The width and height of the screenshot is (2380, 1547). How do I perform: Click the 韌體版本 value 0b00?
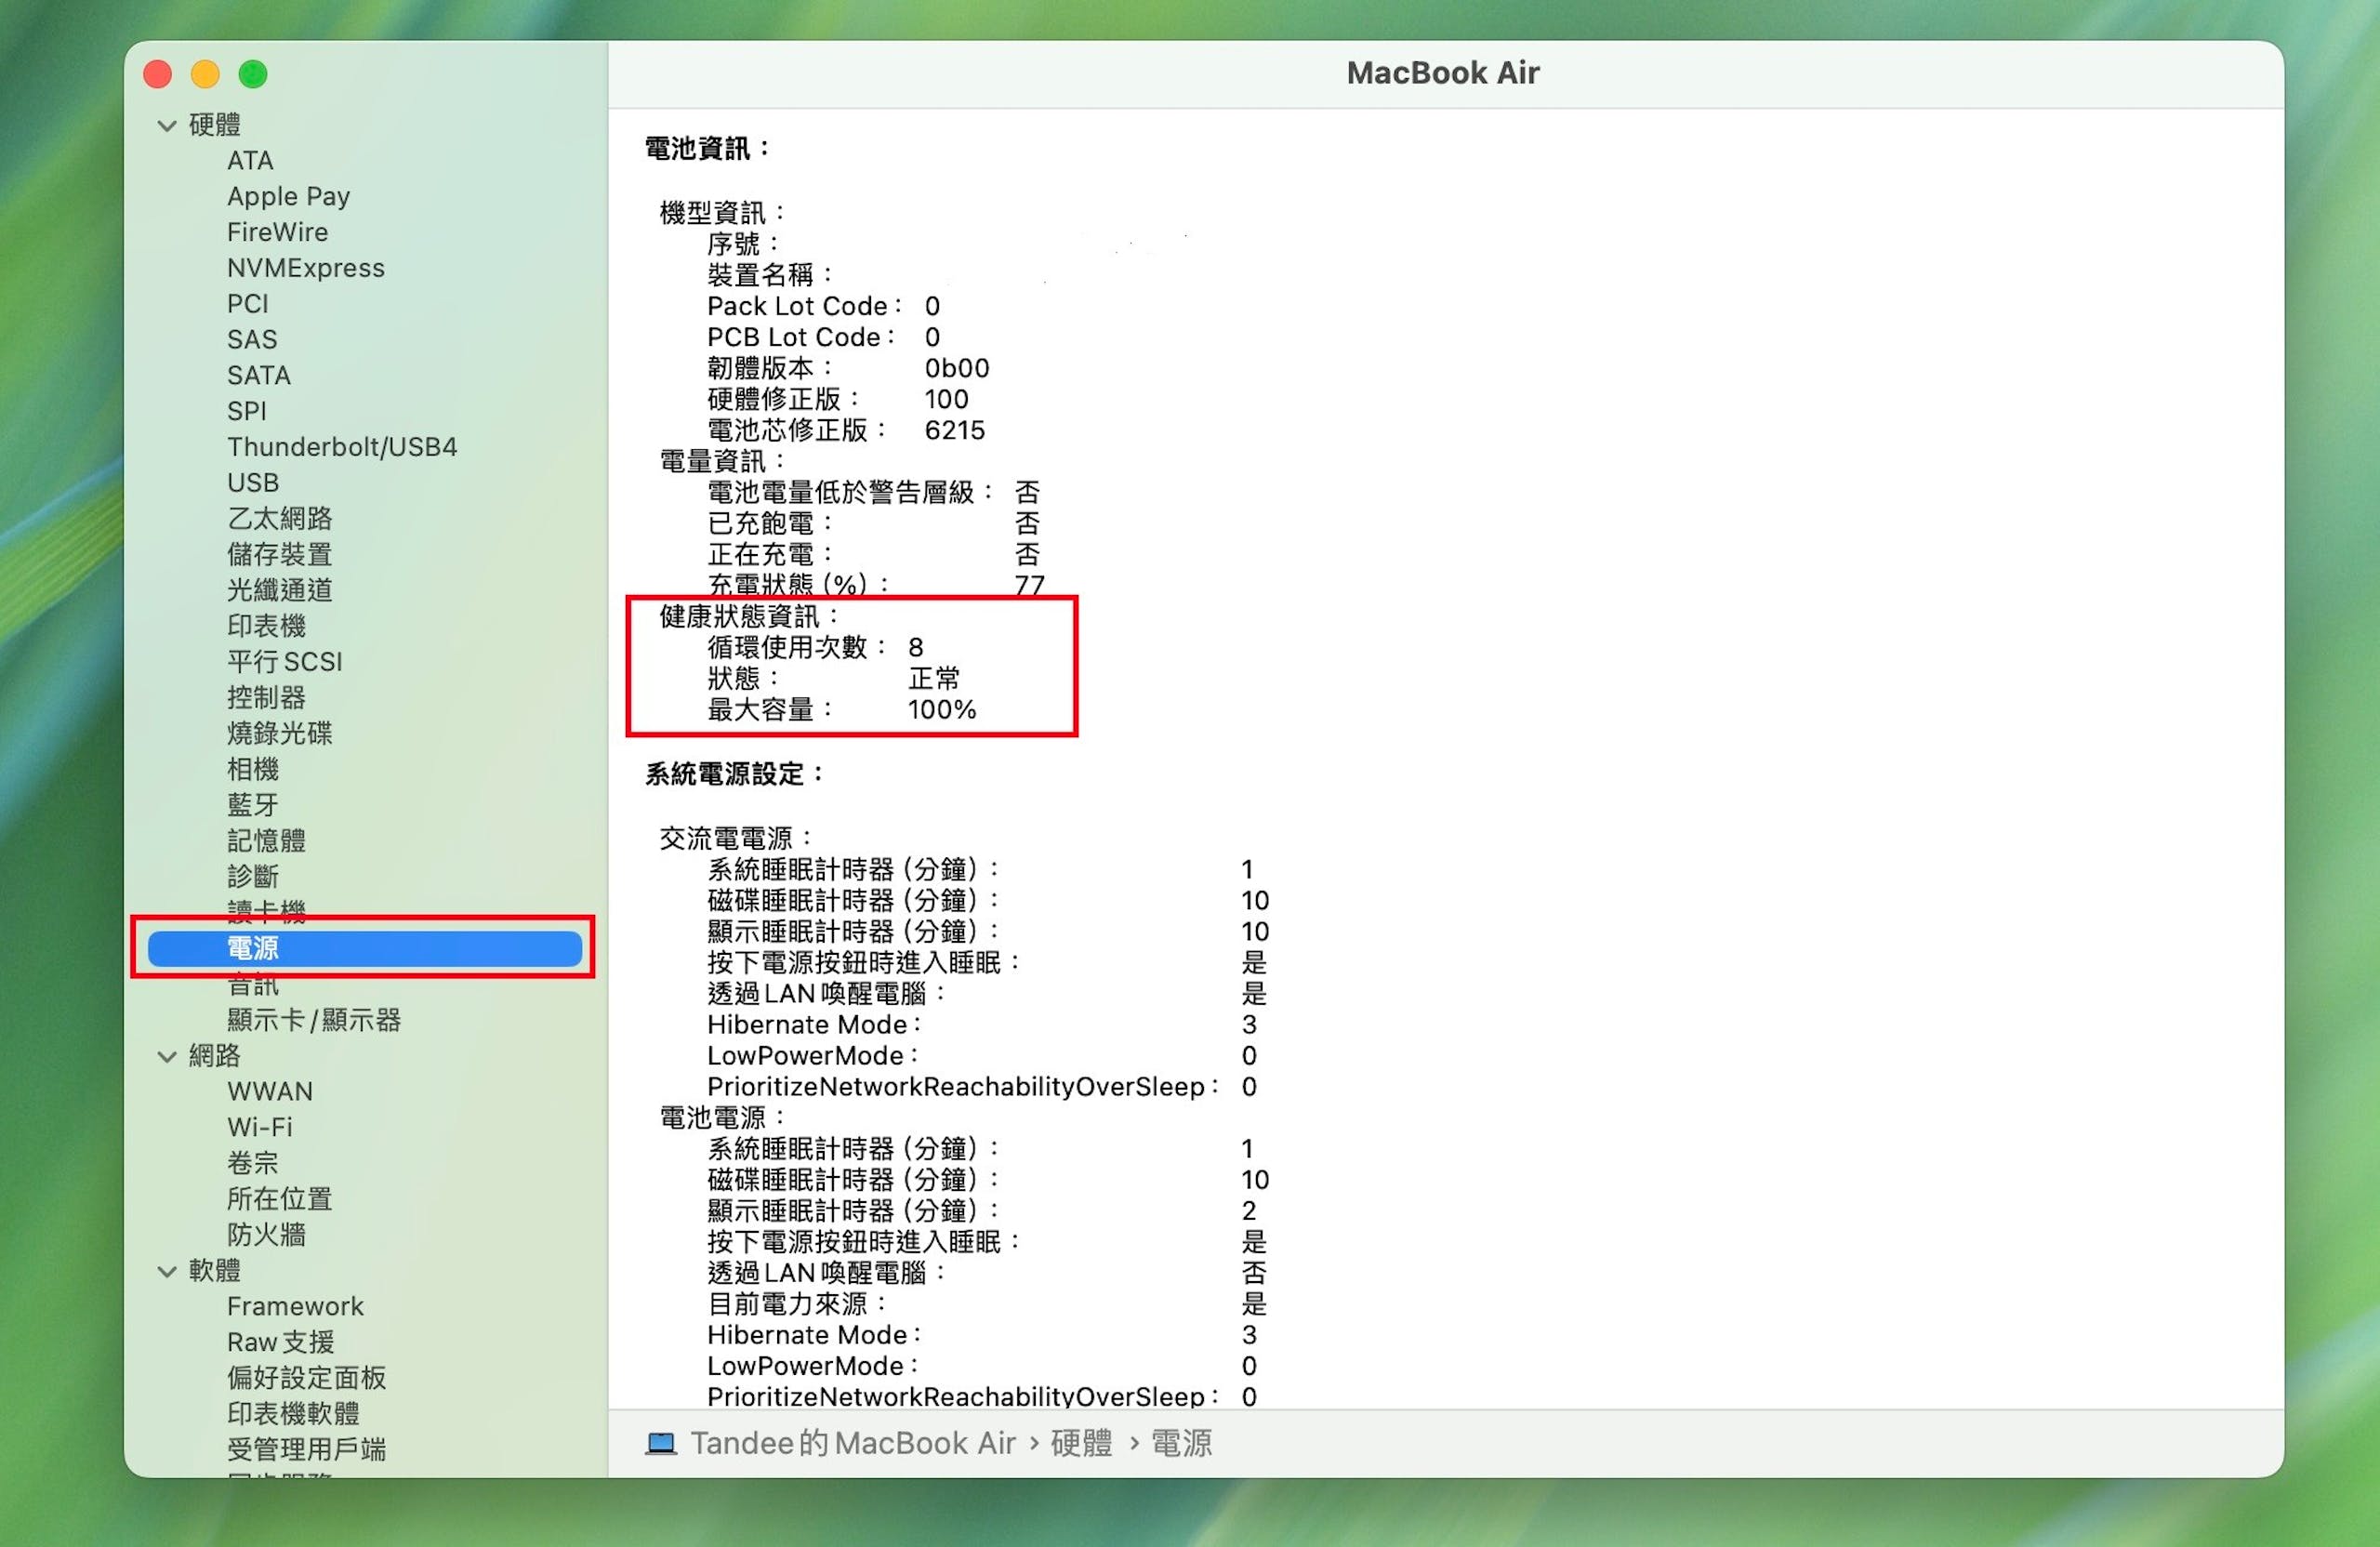point(957,368)
